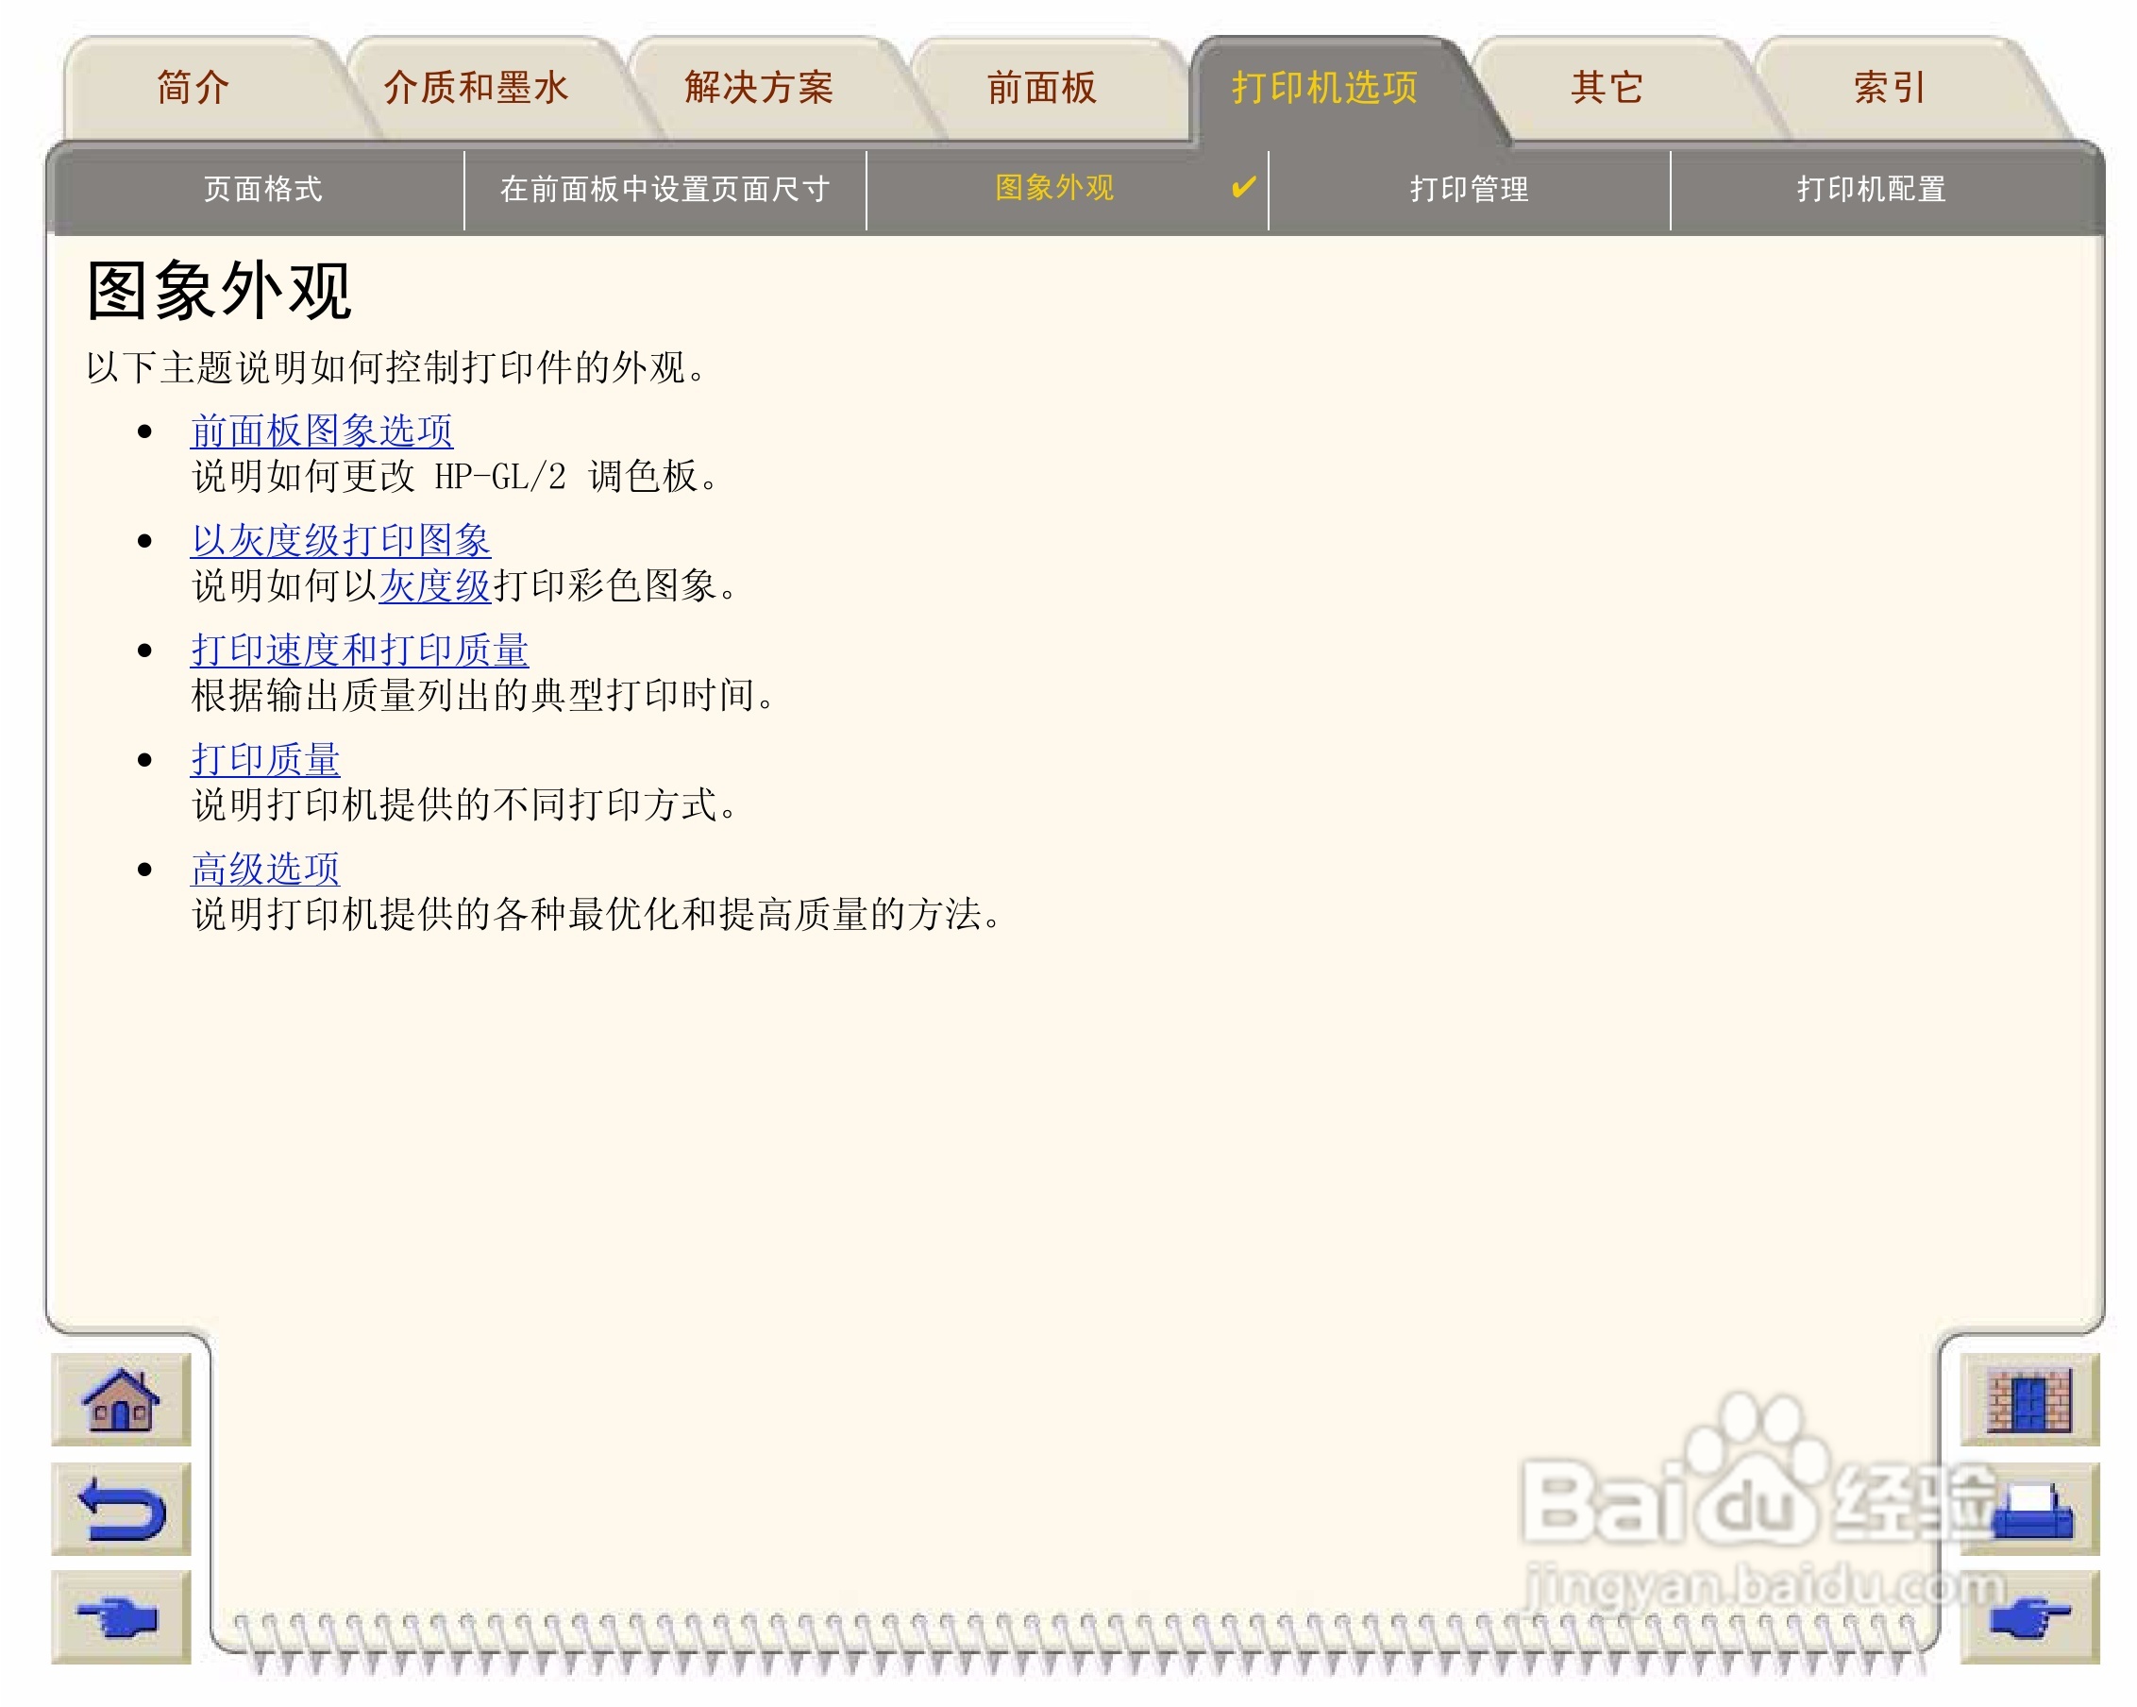Select the 打印管理 sub-tab
The height and width of the screenshot is (1707, 2137).
(1469, 190)
